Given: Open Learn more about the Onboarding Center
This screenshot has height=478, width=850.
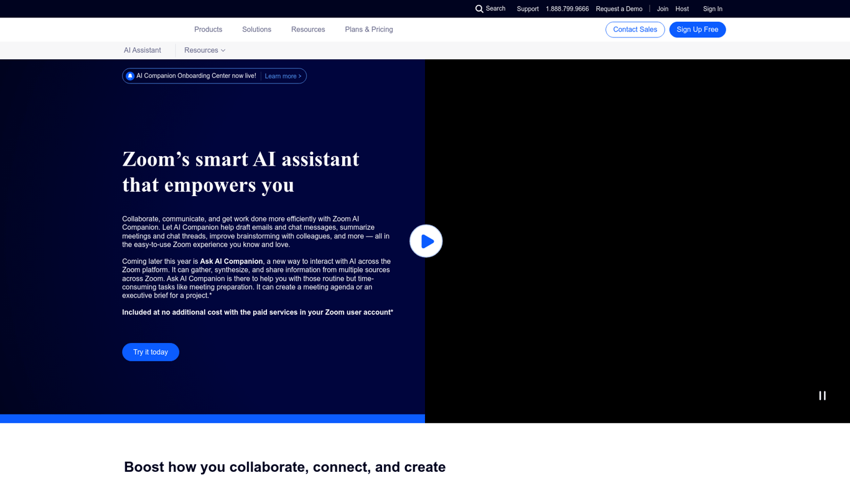Looking at the screenshot, I should (283, 75).
